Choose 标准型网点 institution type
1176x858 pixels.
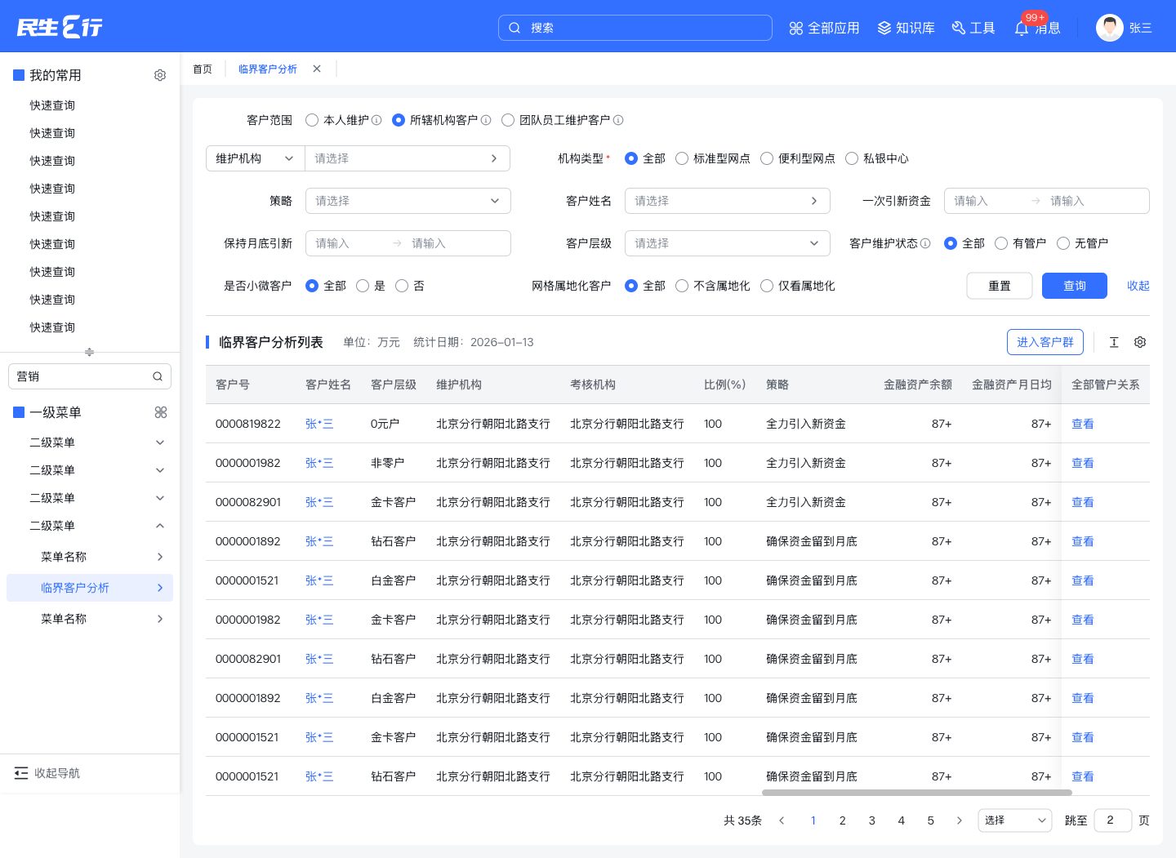click(x=682, y=158)
